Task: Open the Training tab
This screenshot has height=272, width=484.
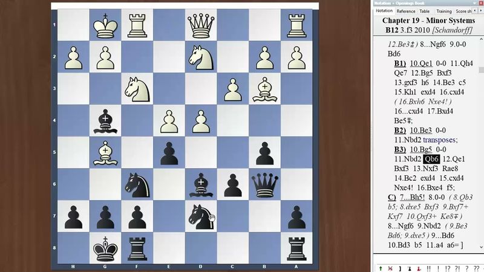Action: tap(443, 11)
